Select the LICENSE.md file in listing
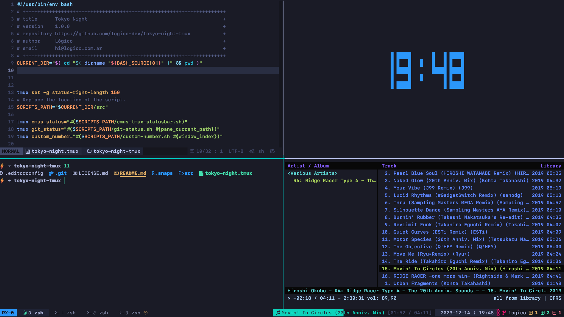The height and width of the screenshot is (317, 564). (93, 173)
